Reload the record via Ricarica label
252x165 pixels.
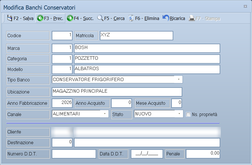click(177, 19)
